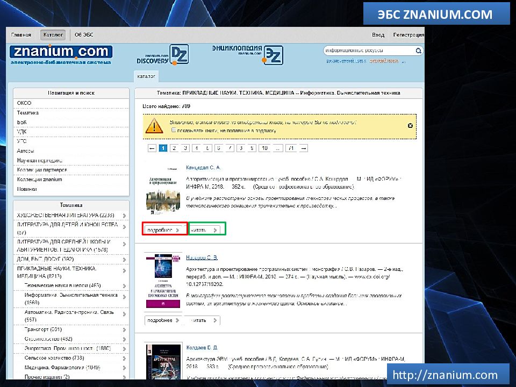Open ОКСО in the navigation panel
Image resolution: width=516 pixels, height=387 pixels.
24,103
